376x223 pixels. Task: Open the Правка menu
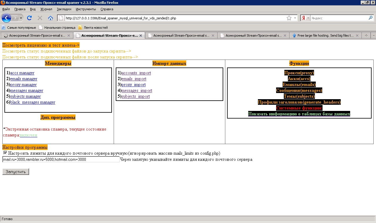coord(20,9)
